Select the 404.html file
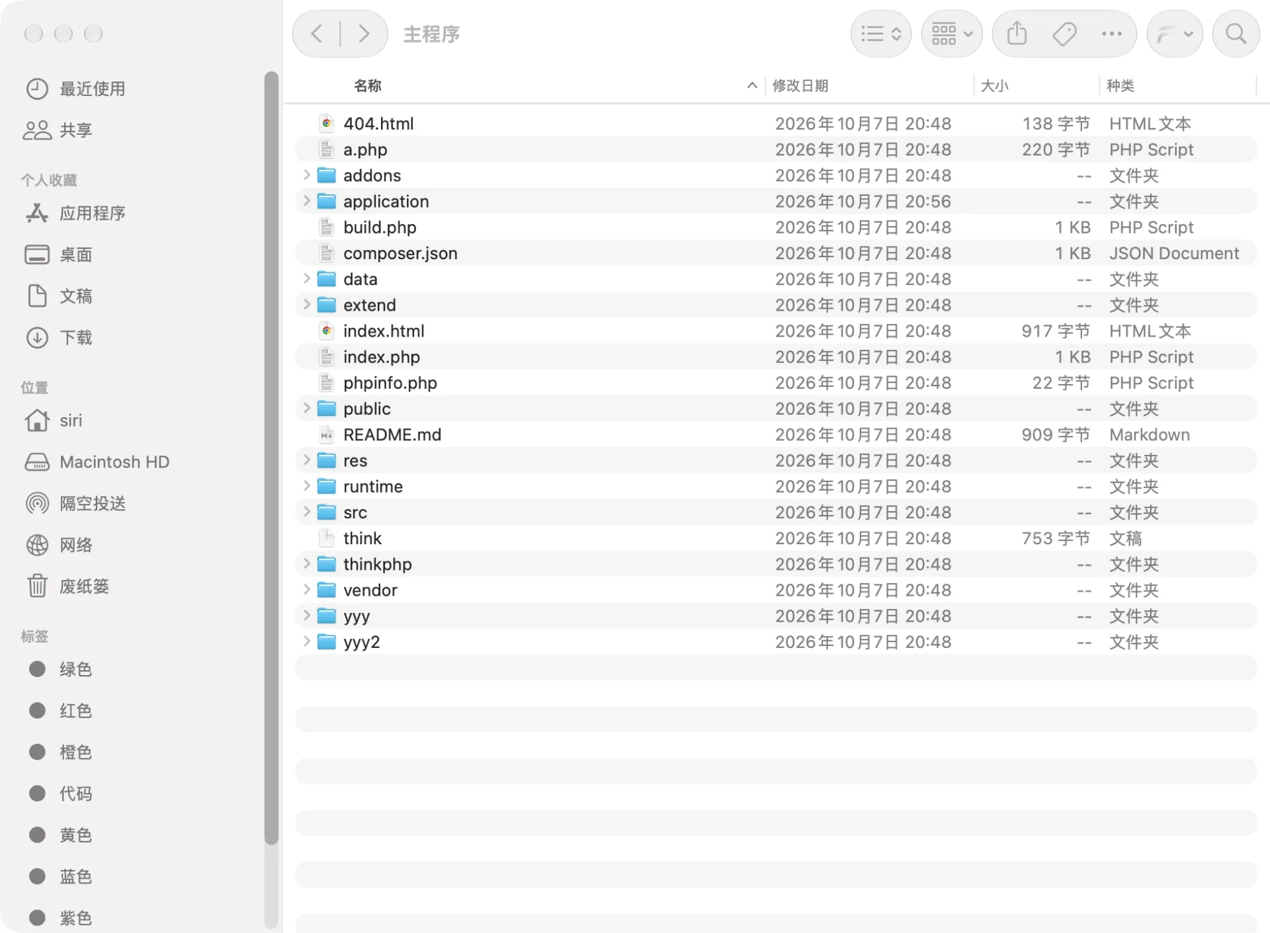This screenshot has height=933, width=1270. click(775, 123)
